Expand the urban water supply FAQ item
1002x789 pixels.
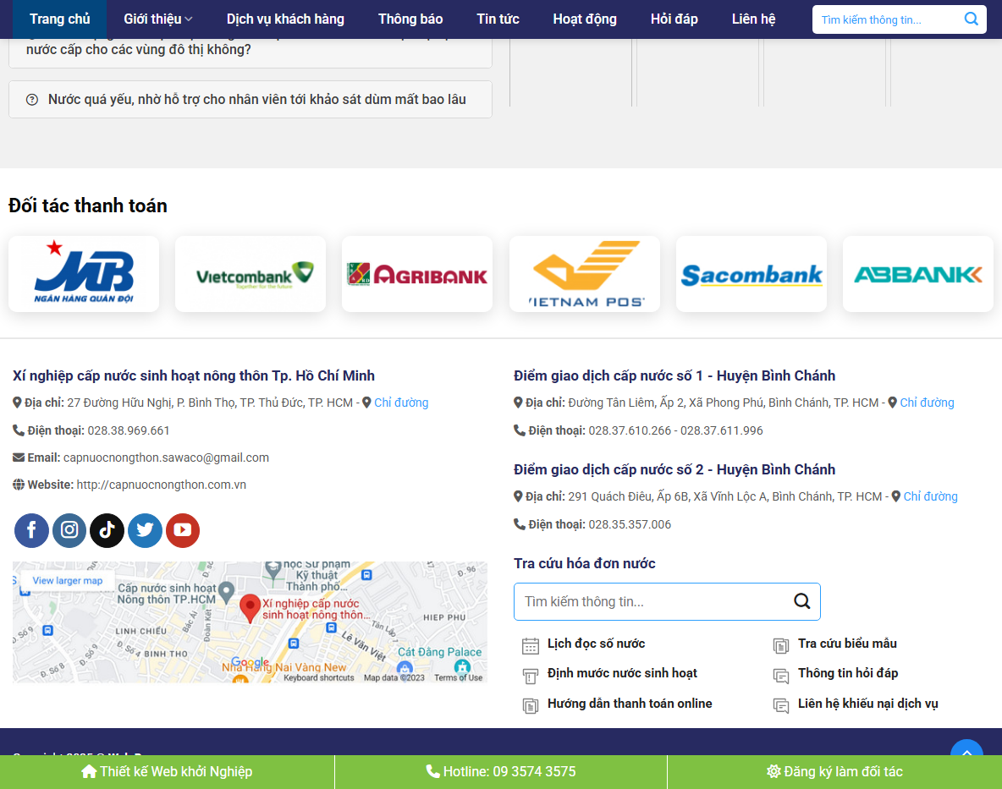[x=250, y=42]
